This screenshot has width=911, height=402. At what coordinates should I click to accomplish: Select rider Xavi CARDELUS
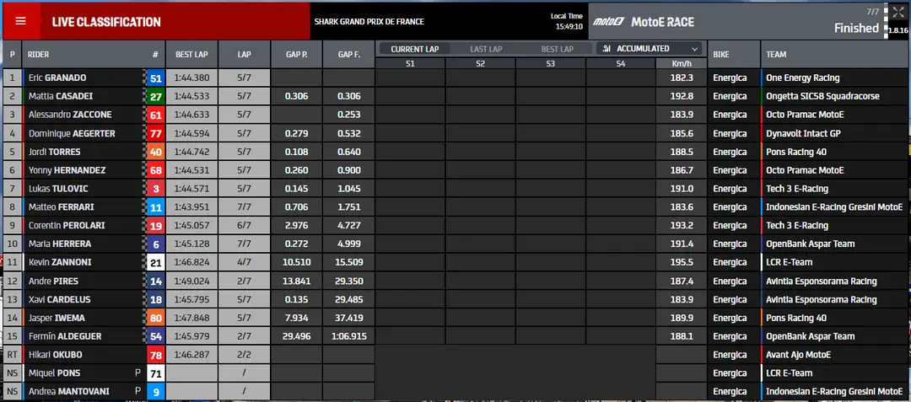tap(62, 300)
